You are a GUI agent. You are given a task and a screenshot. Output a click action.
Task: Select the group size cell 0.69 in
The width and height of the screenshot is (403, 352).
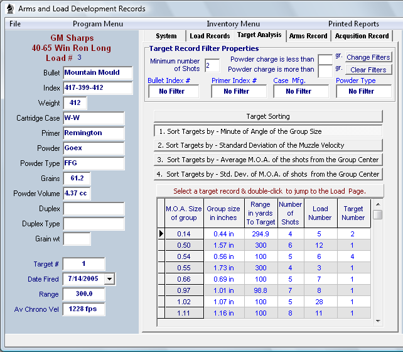point(224,279)
